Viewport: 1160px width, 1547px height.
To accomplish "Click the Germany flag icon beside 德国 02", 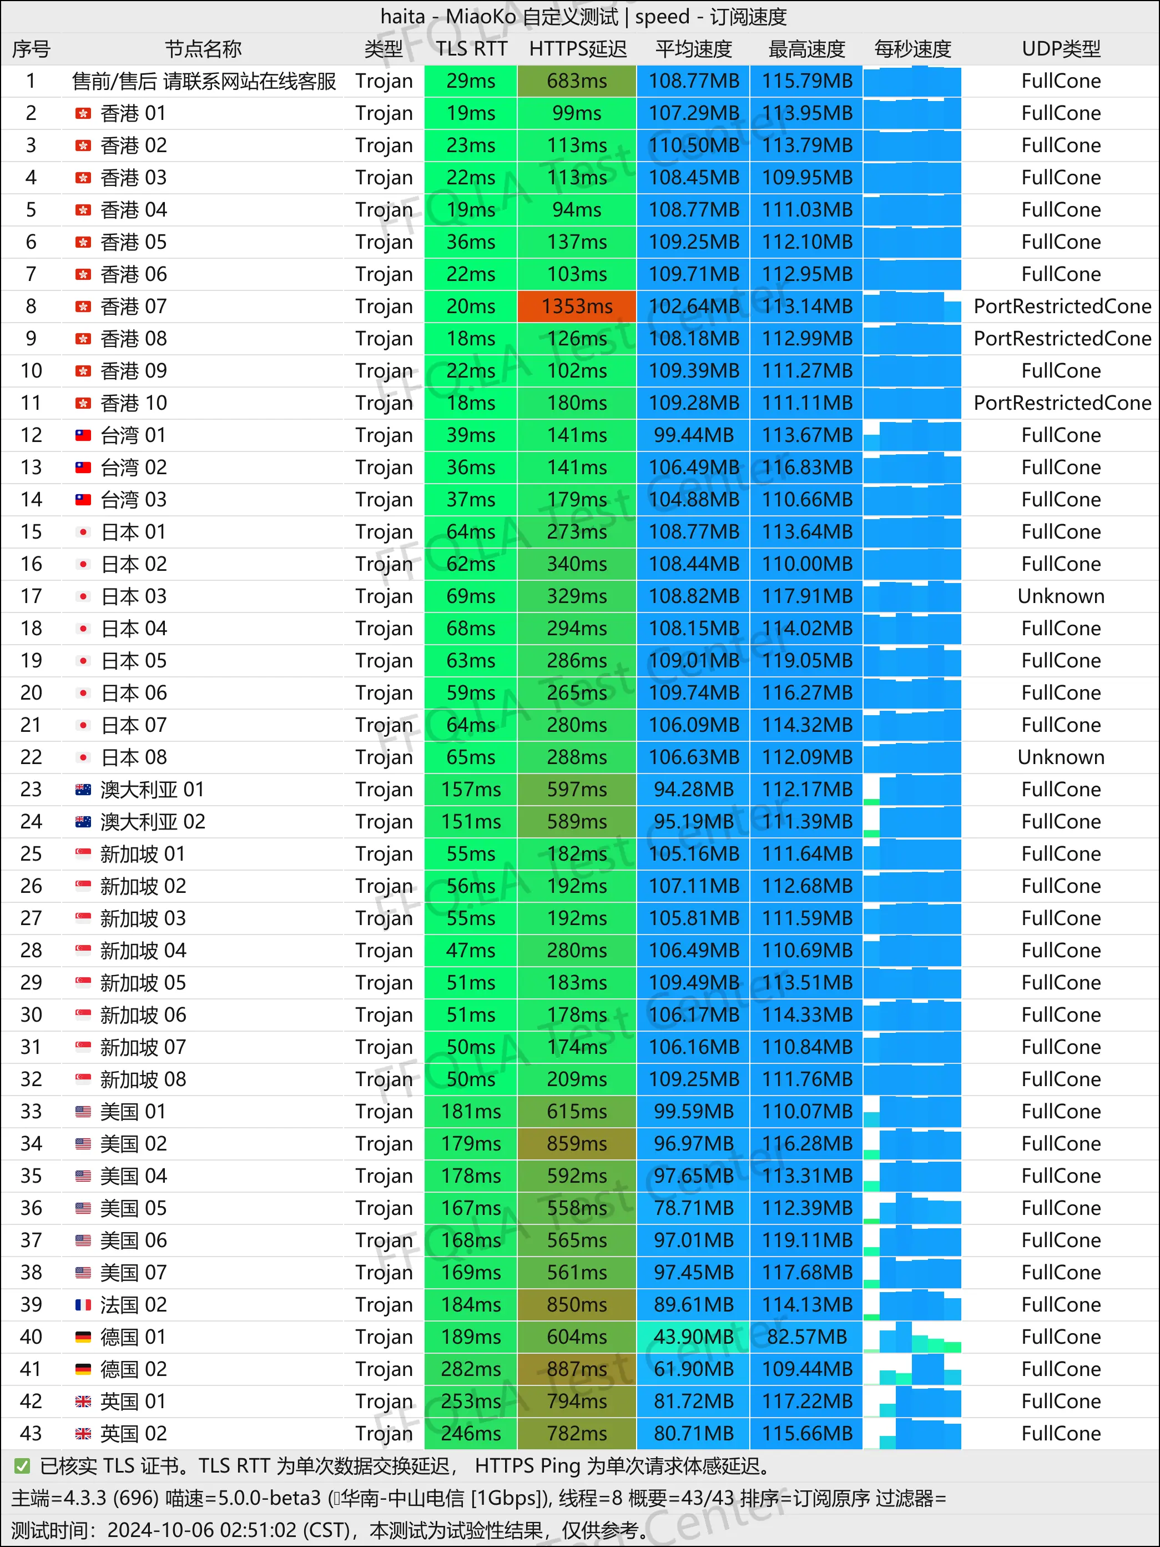I will pyautogui.click(x=83, y=1369).
